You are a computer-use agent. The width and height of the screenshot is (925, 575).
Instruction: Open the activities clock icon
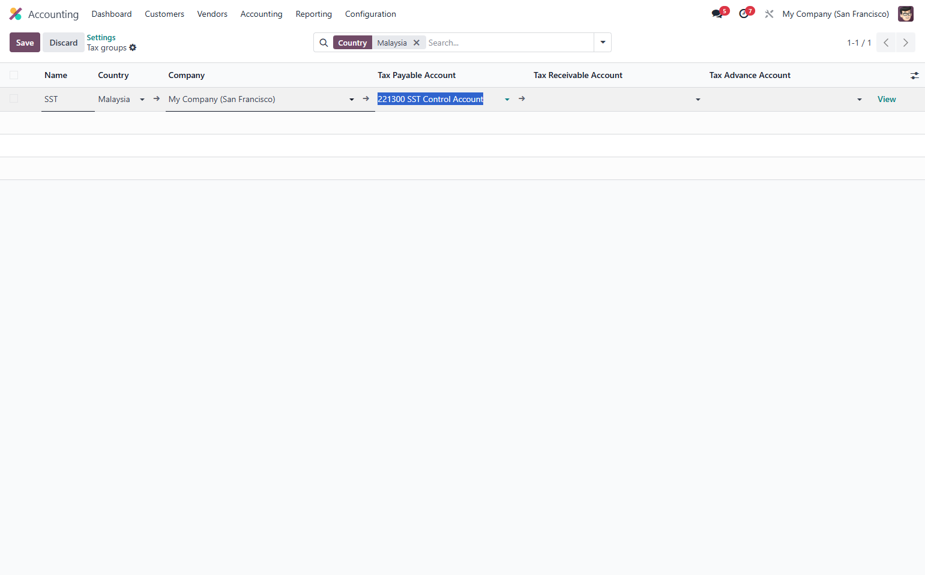pos(744,14)
